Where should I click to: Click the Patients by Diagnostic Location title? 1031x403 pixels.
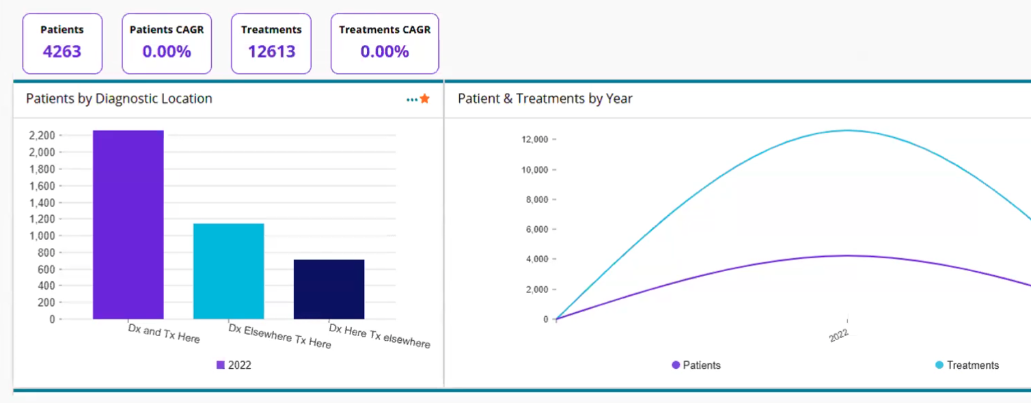click(119, 99)
